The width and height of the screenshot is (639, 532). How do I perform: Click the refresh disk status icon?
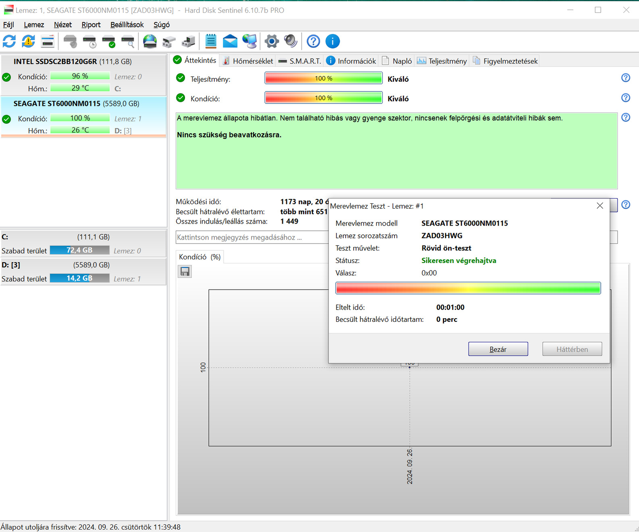[9, 41]
